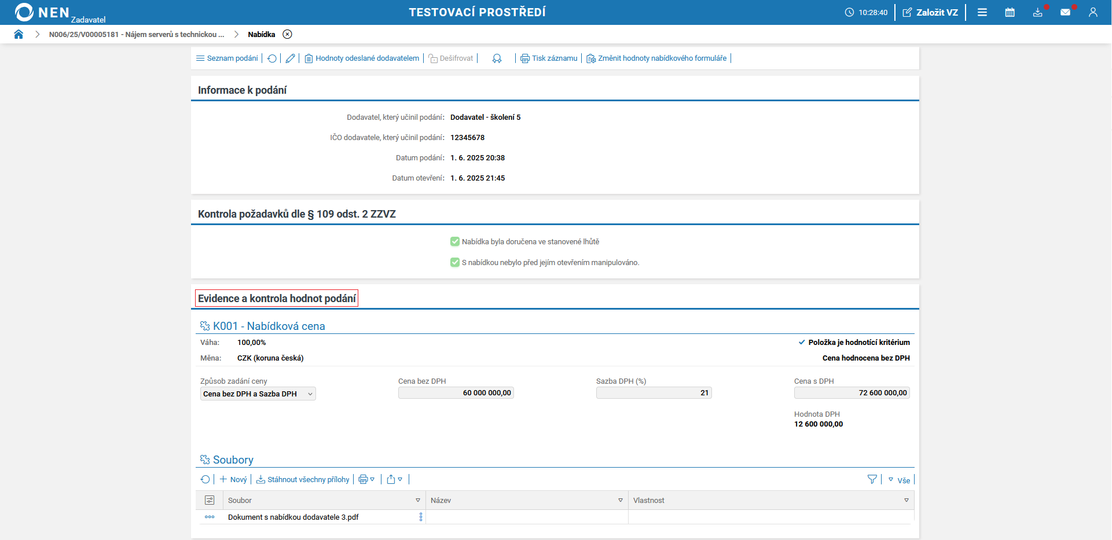Toggle 'Nabídka byla doručena ve stanovené lhůtě' checkbox
The width and height of the screenshot is (1112, 540).
coord(455,242)
